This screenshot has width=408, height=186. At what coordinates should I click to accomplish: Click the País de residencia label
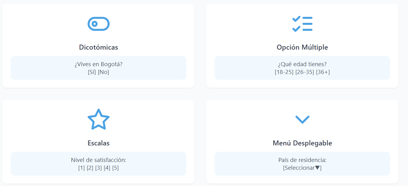(x=302, y=160)
